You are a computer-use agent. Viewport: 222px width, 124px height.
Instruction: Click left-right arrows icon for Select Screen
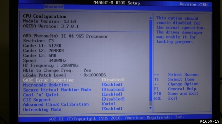[156, 75]
